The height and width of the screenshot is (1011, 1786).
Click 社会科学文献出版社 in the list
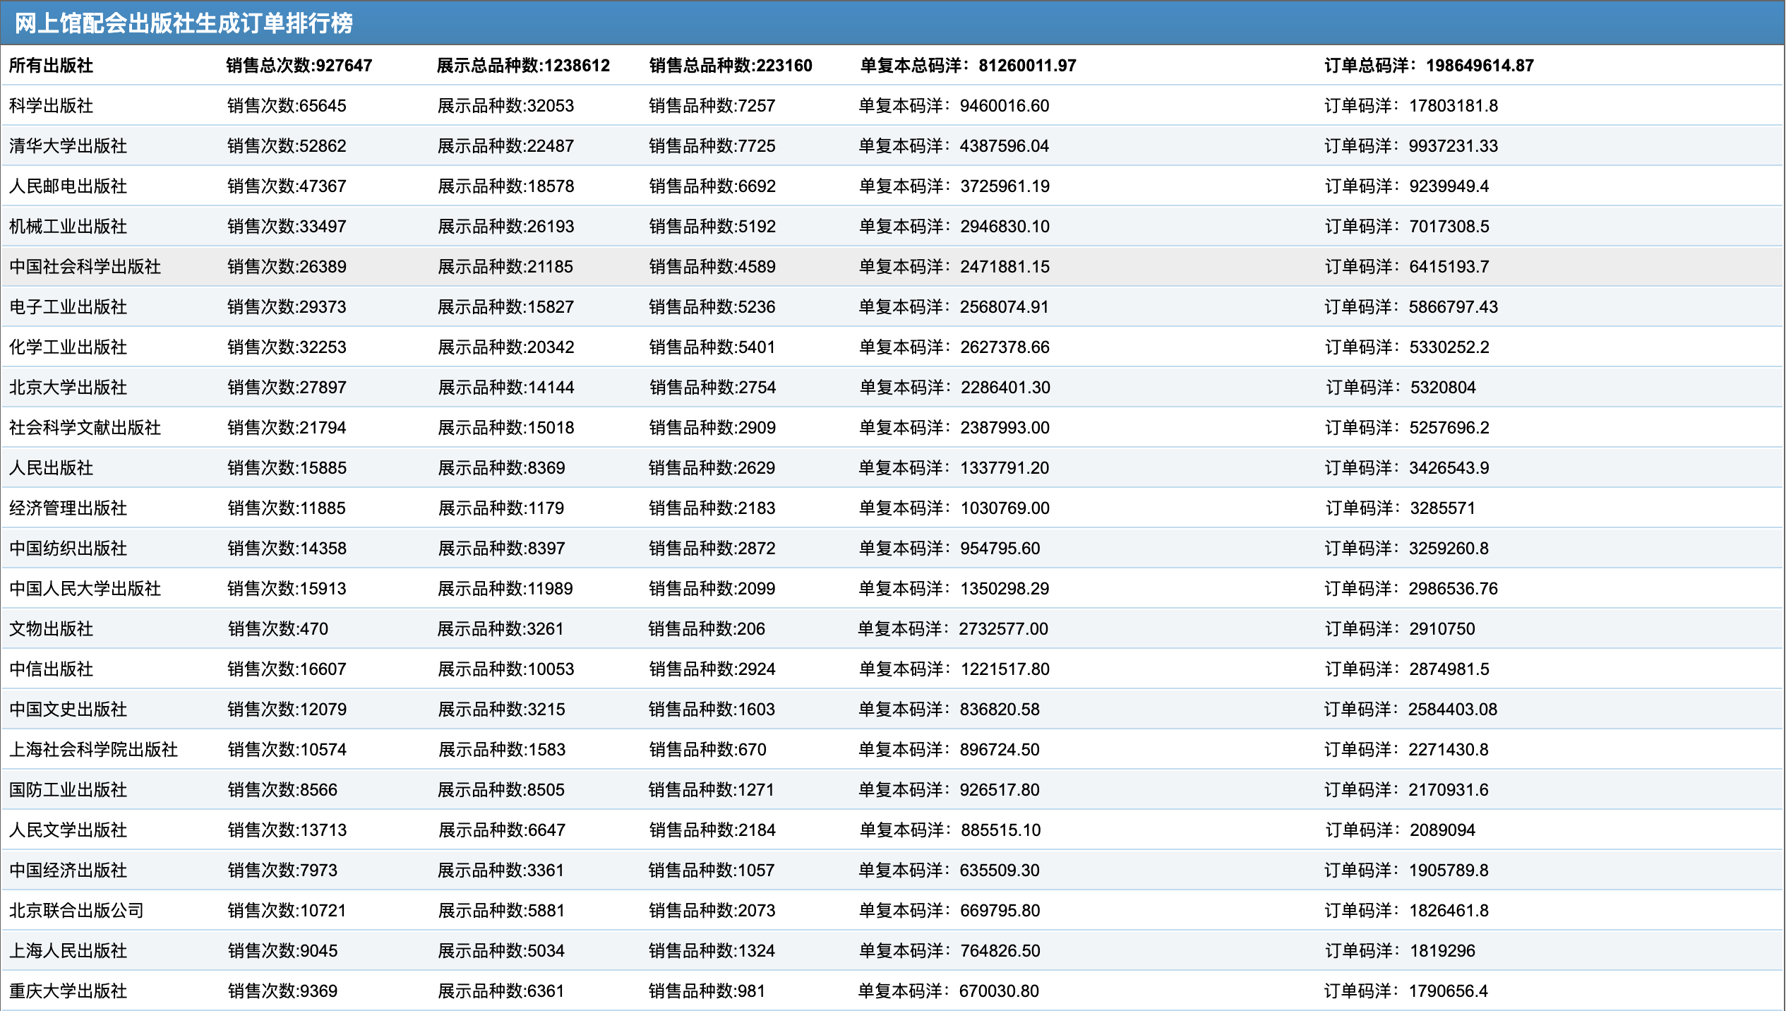click(x=85, y=428)
